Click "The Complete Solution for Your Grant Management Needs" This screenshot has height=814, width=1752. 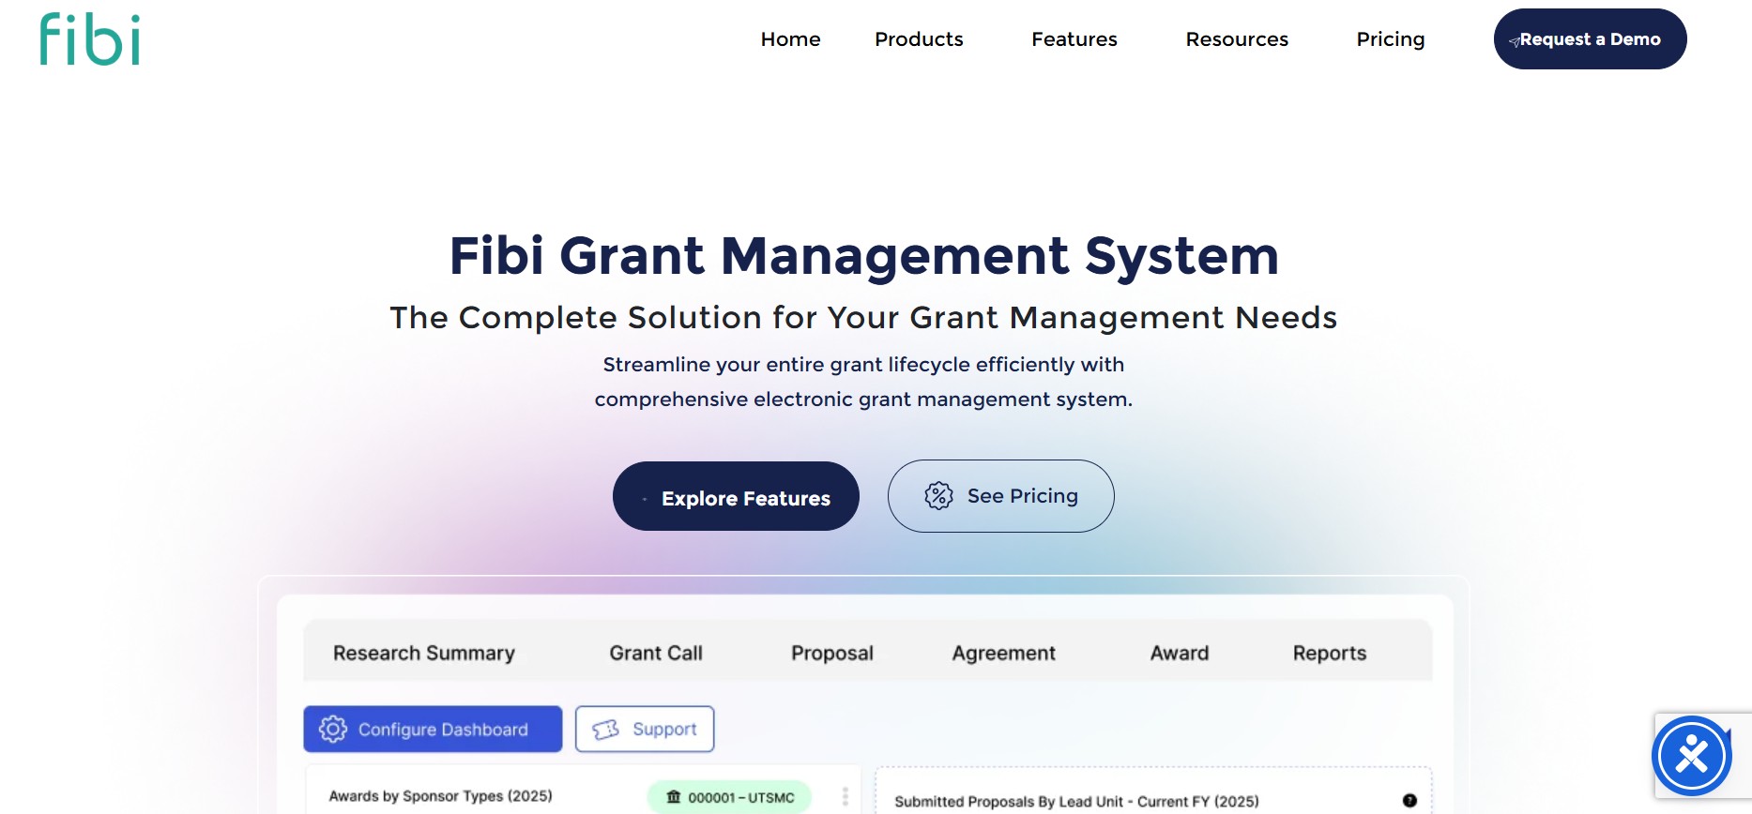(863, 318)
